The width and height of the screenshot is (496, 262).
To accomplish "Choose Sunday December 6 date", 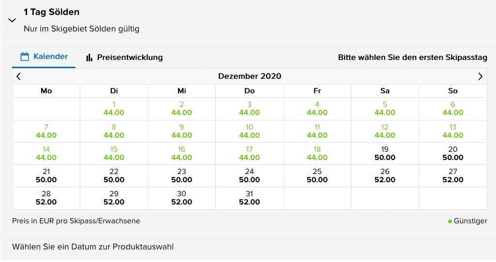I will (x=453, y=108).
